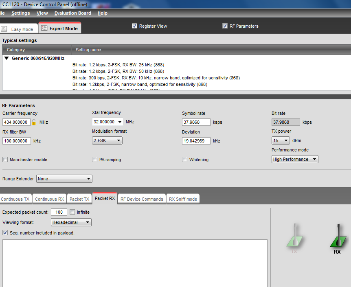This screenshot has height=287, width=351.
Task: Select the Packet RX tab
Action: pyautogui.click(x=105, y=198)
